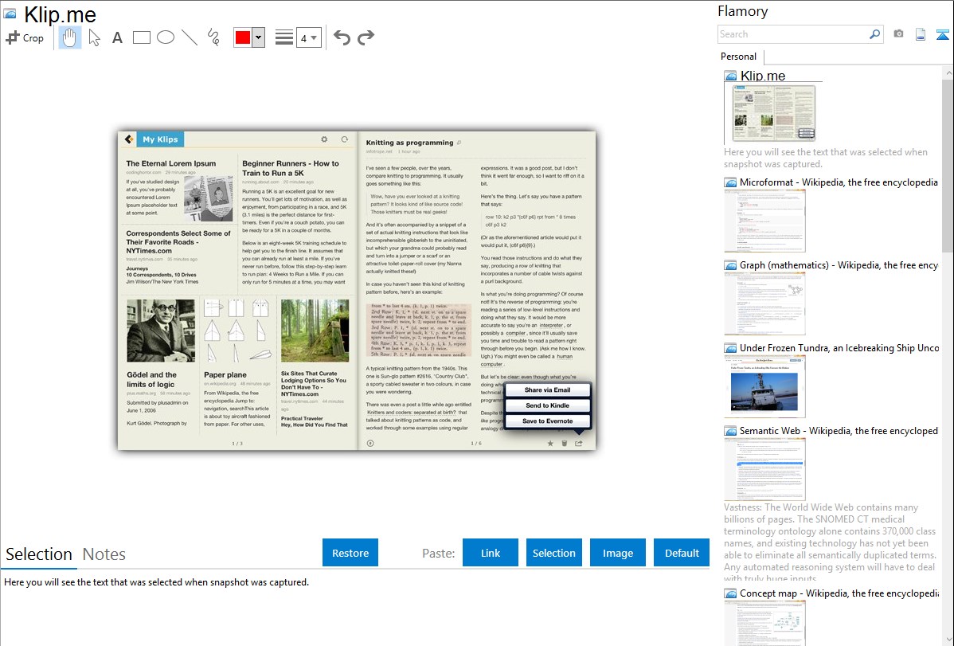The image size is (954, 646).
Task: Click the paste Image button
Action: click(617, 553)
